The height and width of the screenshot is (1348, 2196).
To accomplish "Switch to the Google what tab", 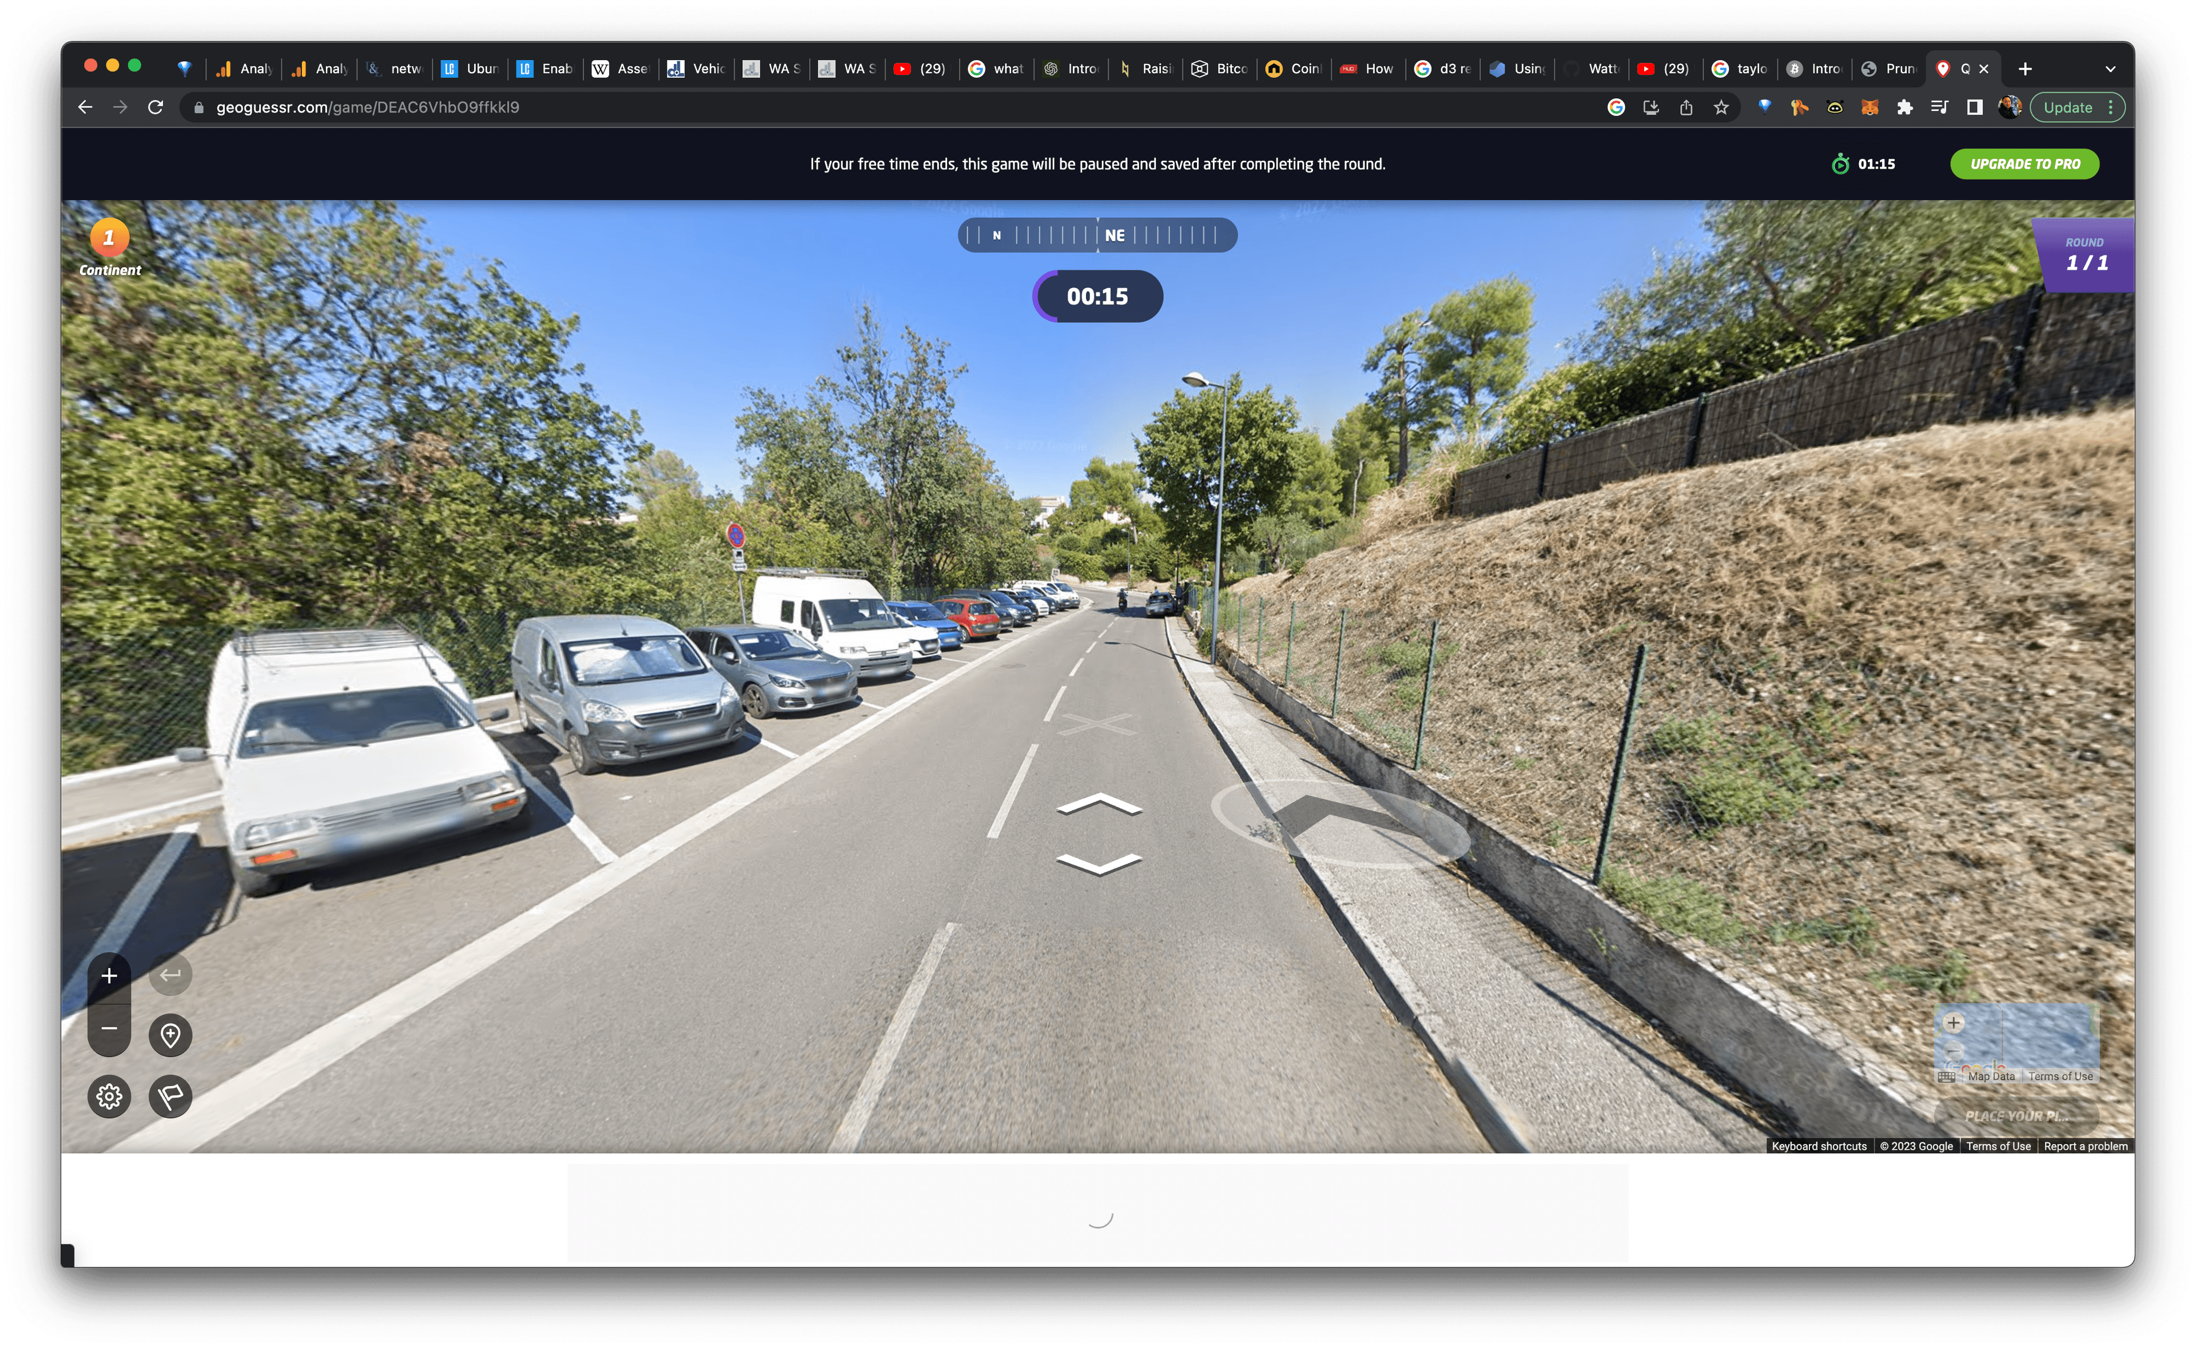I will [997, 69].
